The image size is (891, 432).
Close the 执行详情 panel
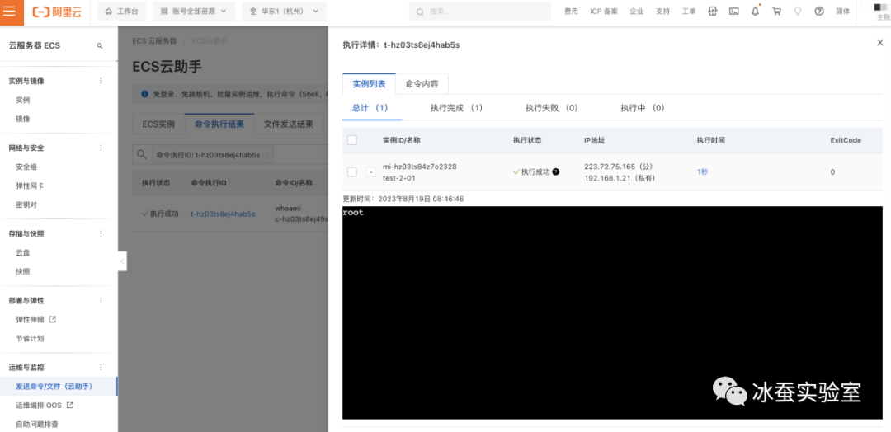[879, 43]
